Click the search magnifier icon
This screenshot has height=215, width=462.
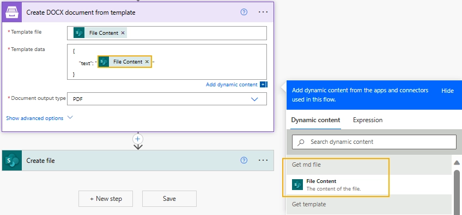pos(301,142)
